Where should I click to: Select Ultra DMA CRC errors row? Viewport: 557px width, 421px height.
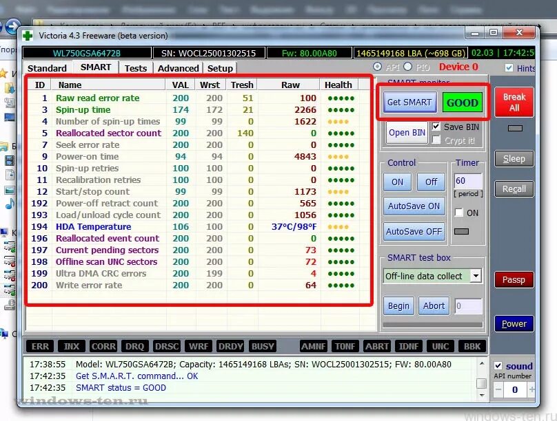pos(194,273)
